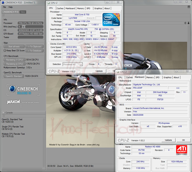The width and height of the screenshot is (192, 172).
Task: Click the Maxon logo in the left panel
Action: tap(13, 102)
